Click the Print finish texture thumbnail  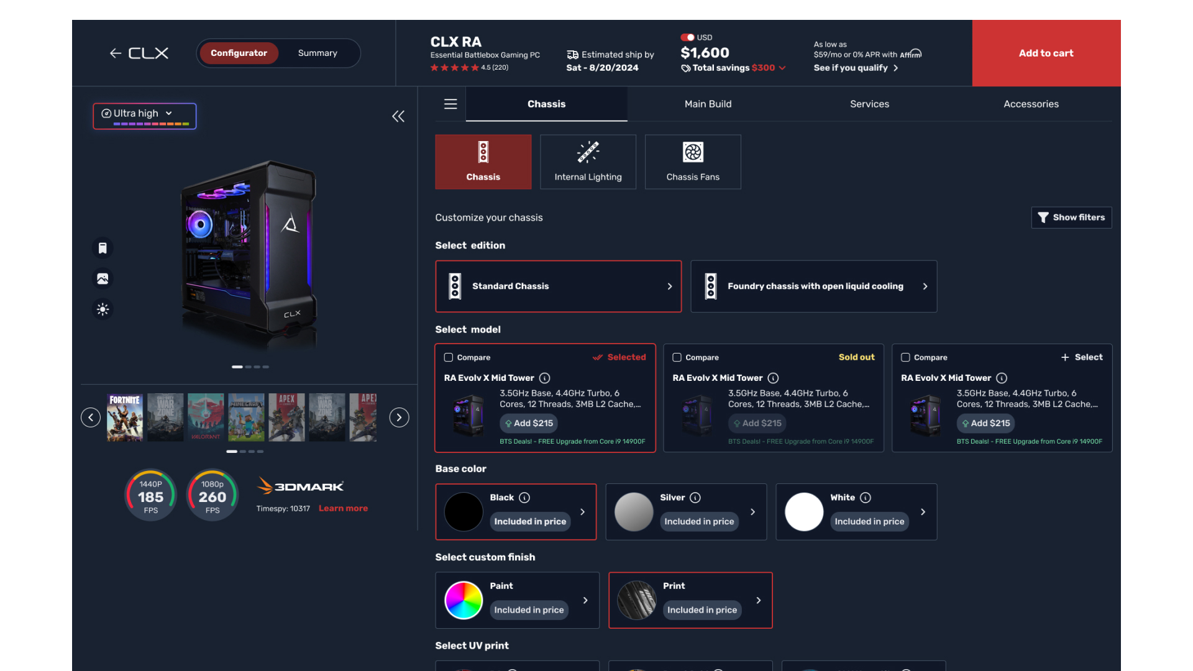[636, 600]
